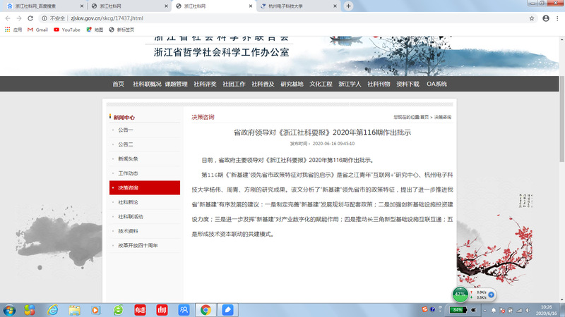Click the green 47% speed monitor widget
The width and height of the screenshot is (565, 317).
point(460,294)
